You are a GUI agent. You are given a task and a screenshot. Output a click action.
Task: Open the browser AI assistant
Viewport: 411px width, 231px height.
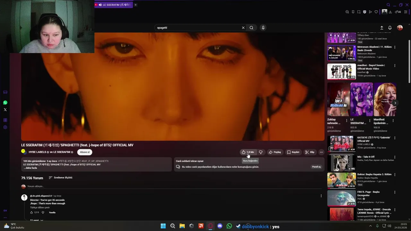[398, 12]
